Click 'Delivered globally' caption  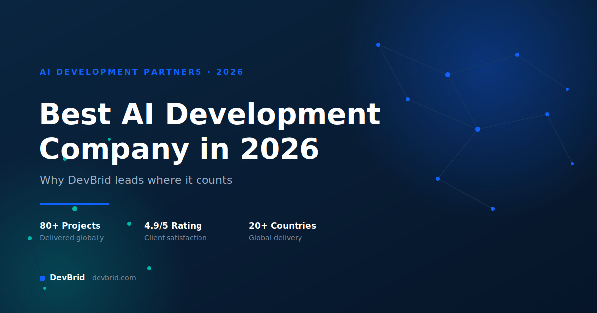coord(72,238)
